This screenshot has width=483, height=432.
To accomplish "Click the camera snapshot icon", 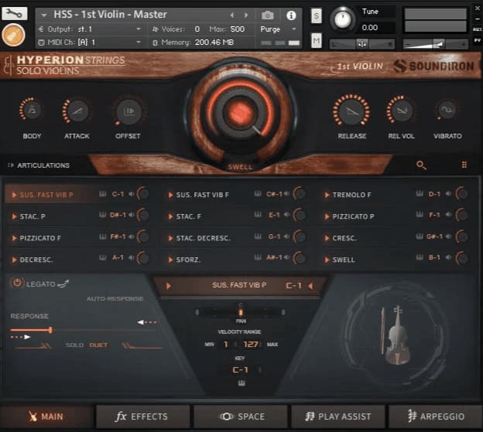I will (267, 15).
